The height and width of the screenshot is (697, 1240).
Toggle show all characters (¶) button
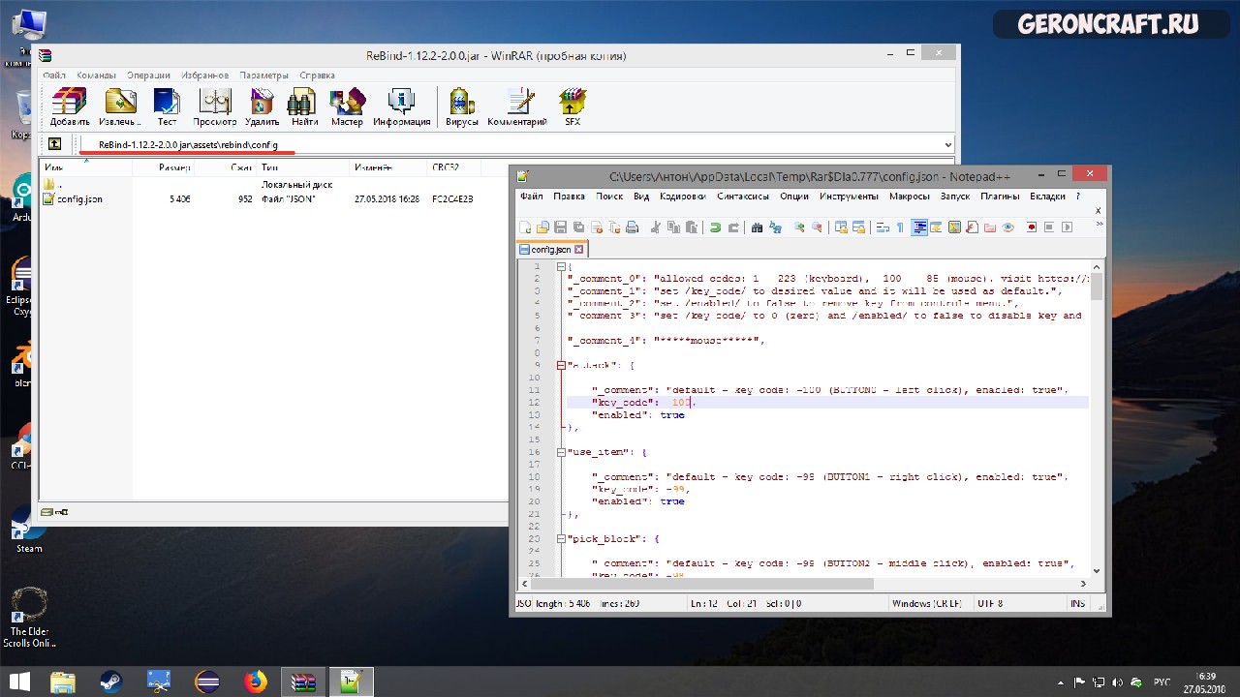coord(900,227)
